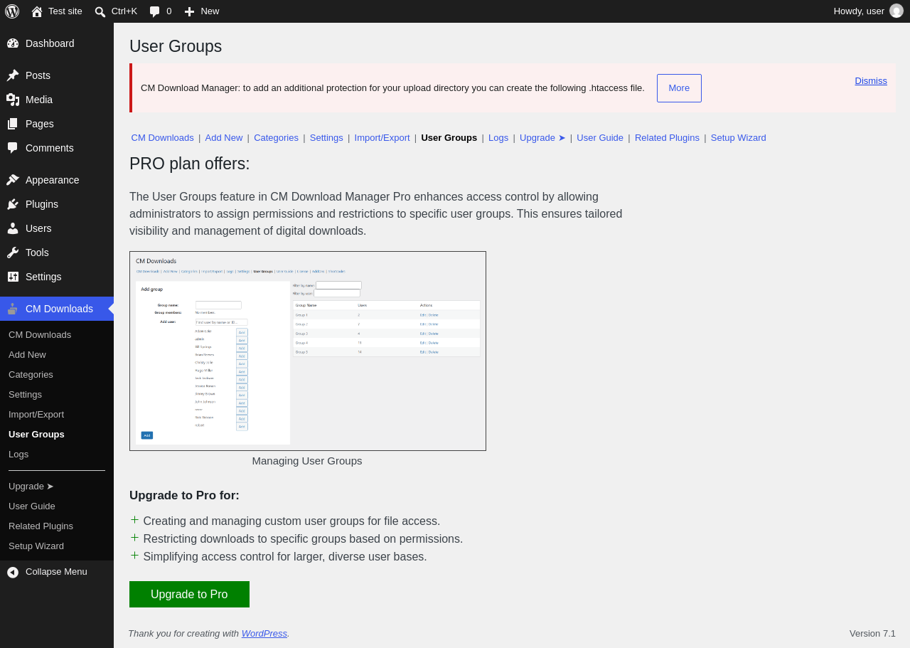
Task: Click the More button in notice
Action: click(679, 88)
